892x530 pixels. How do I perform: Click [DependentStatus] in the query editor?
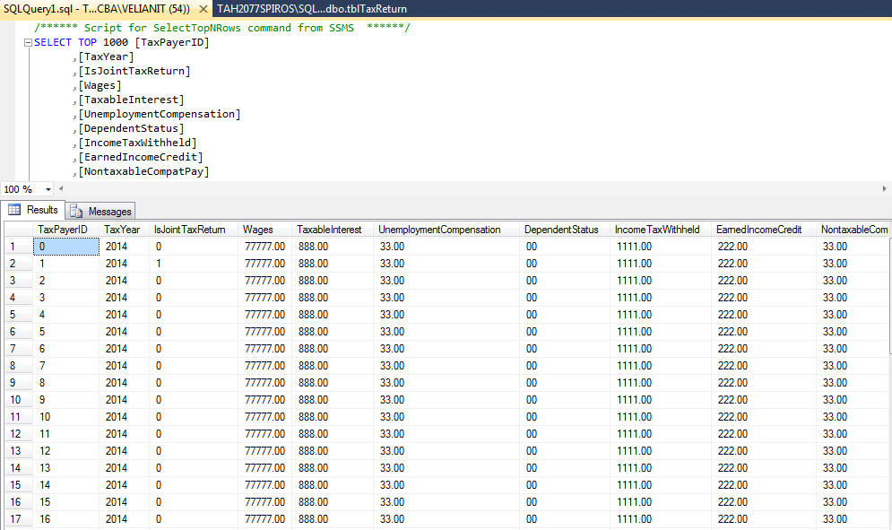coord(131,128)
